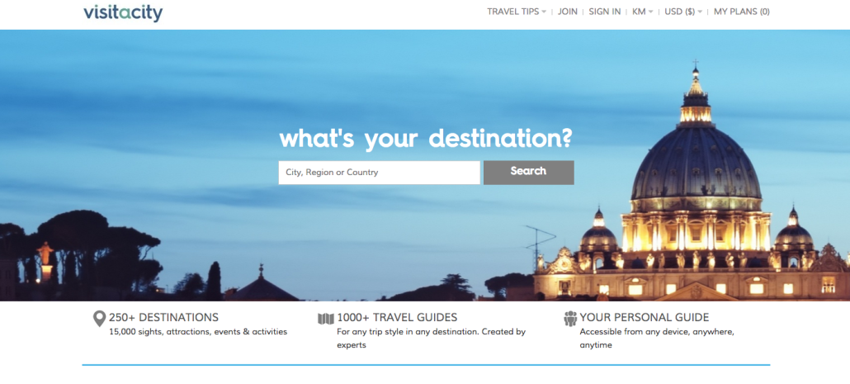Click the location pin icon beside 250+ DESTINATIONS
This screenshot has height=384, width=850.
coord(99,319)
